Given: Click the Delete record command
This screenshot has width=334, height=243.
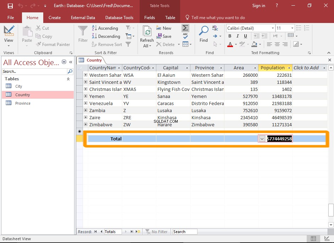Looking at the screenshot, I should pyautogui.click(x=165, y=45).
